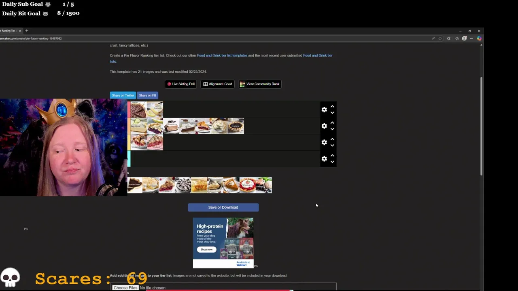Click the Live Voting Poll button
This screenshot has width=518, height=291.
point(181,84)
